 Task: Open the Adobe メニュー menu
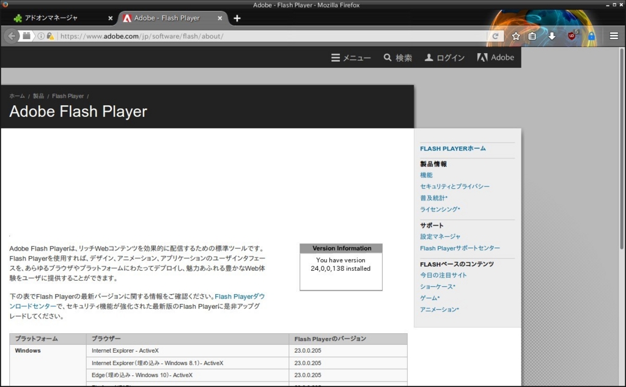351,58
